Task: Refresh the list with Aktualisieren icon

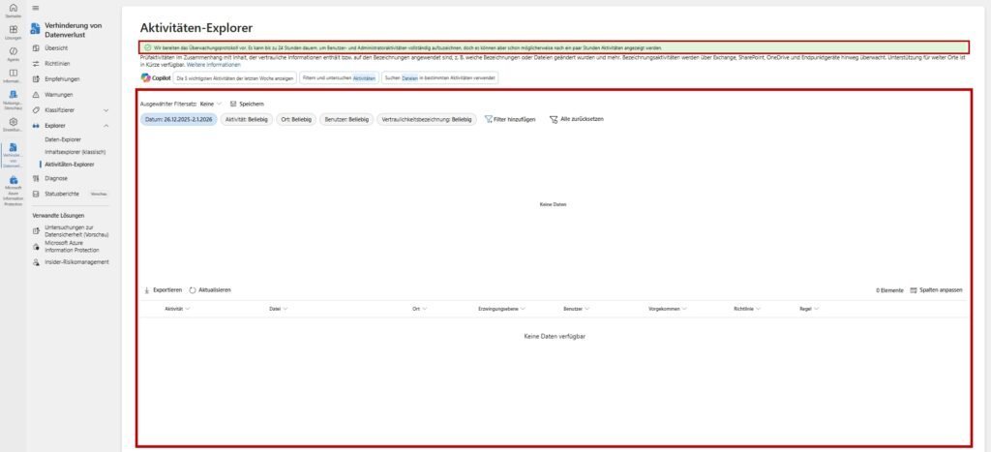Action: (193, 289)
